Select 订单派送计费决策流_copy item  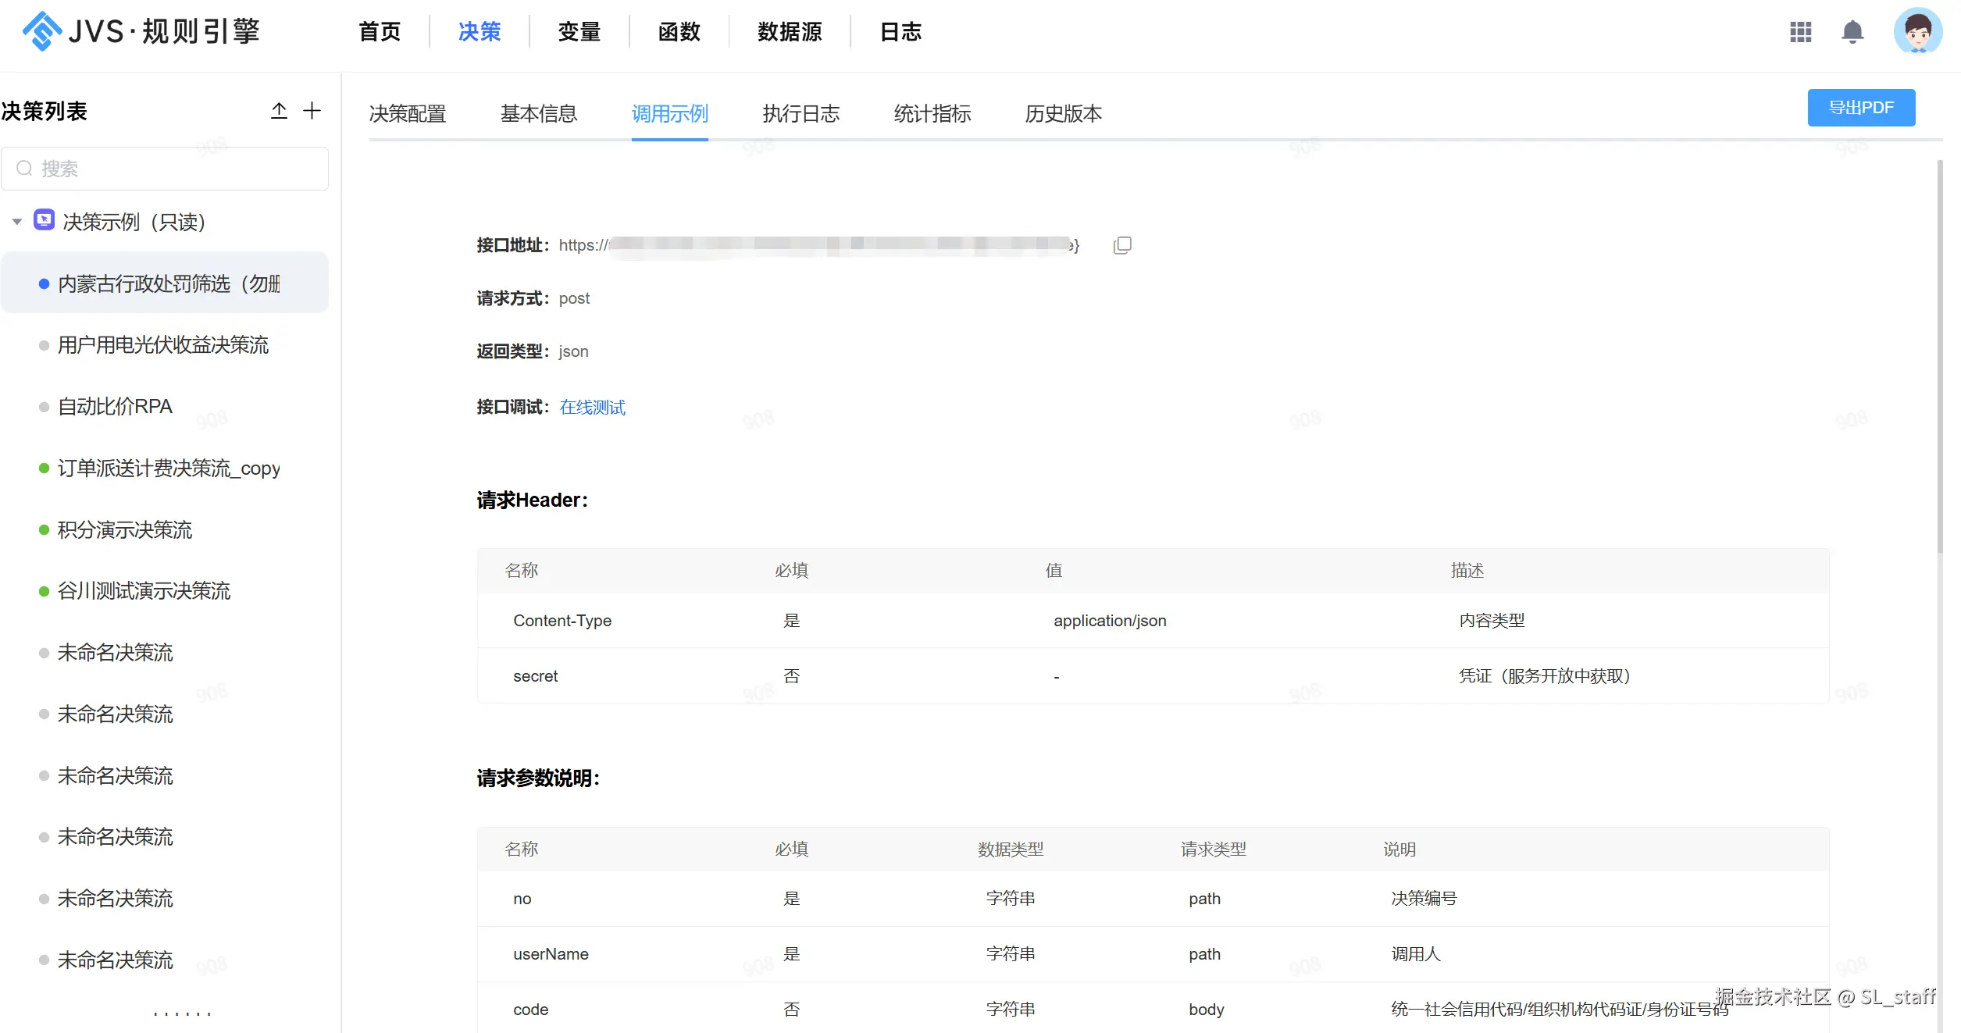click(168, 468)
